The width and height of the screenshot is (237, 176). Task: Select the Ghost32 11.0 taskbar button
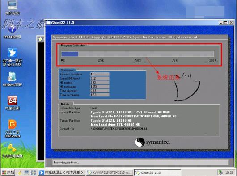coord(157,172)
